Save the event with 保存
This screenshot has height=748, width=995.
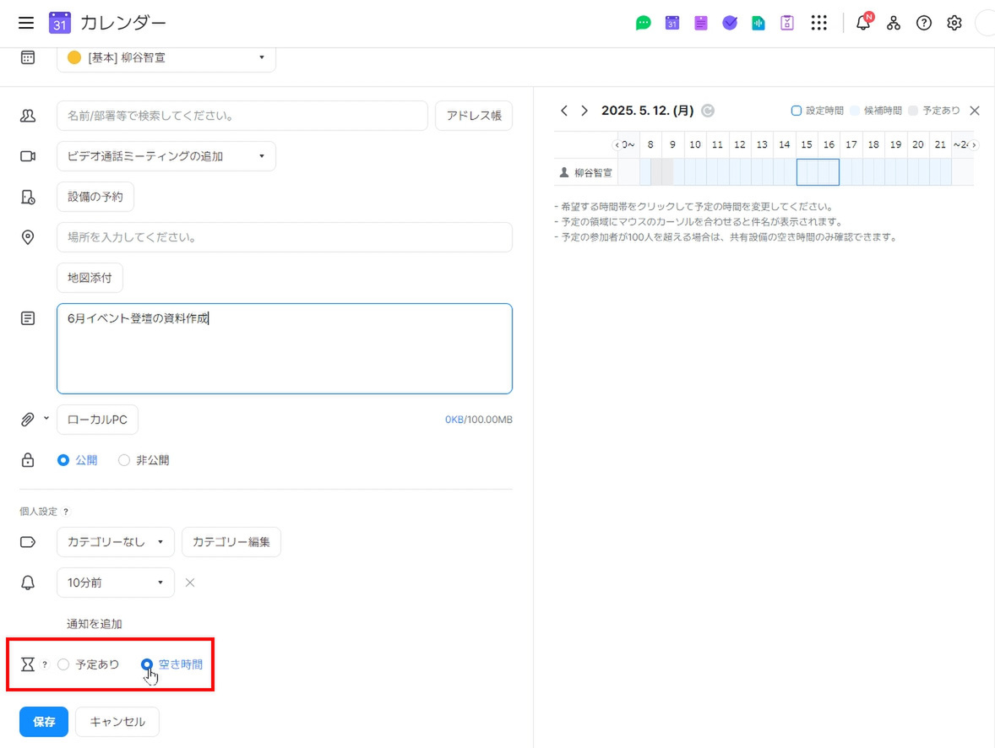pyautogui.click(x=44, y=721)
